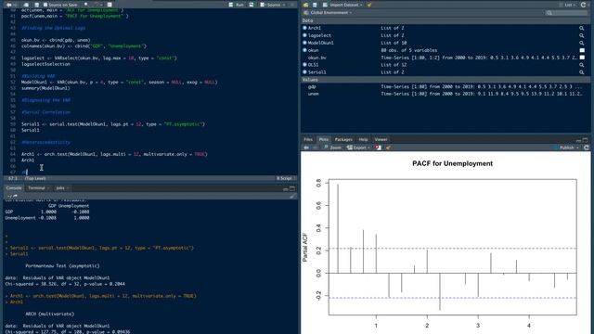The image size is (594, 334).
Task: Click the load workspace icon in Environment pane
Action: pos(305,5)
